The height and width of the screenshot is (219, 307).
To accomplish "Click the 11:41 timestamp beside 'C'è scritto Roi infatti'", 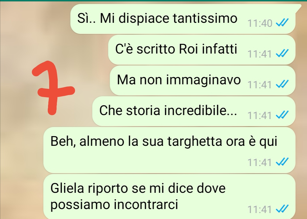I will [260, 54].
